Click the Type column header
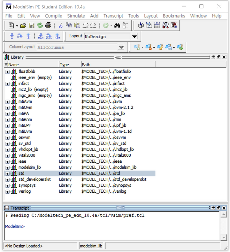 click(x=70, y=65)
